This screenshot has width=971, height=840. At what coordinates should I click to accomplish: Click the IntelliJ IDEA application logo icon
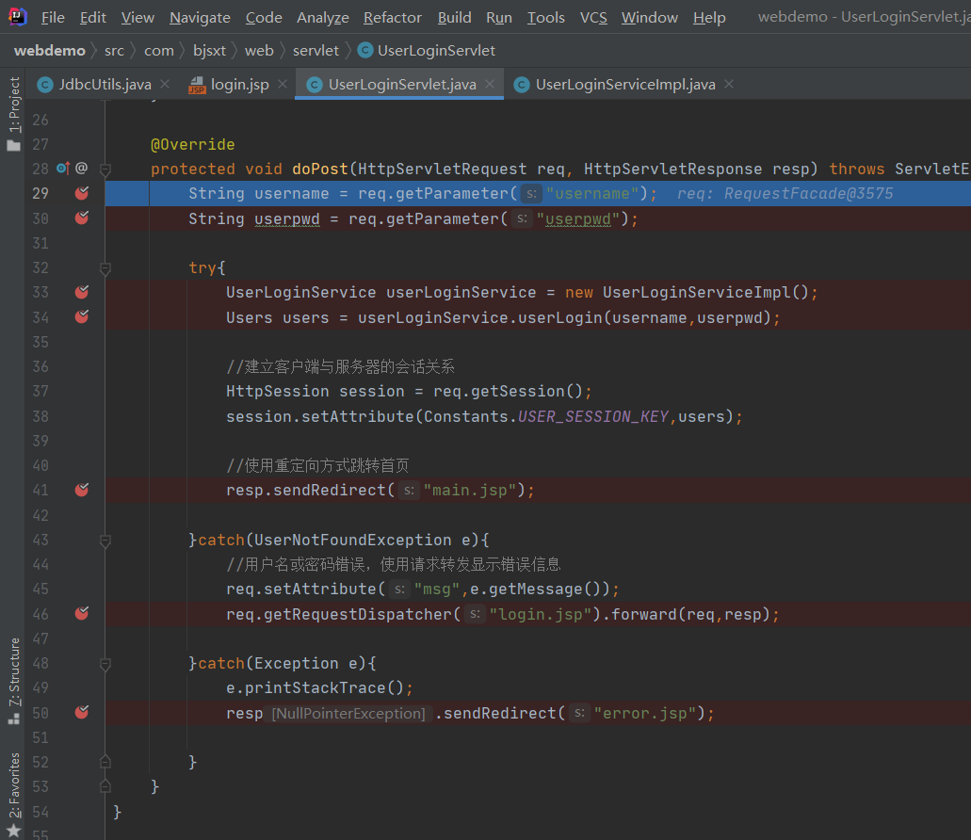(x=17, y=17)
